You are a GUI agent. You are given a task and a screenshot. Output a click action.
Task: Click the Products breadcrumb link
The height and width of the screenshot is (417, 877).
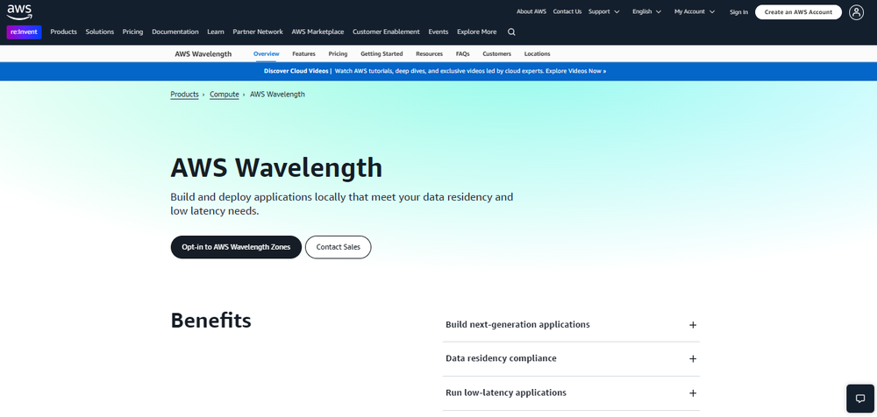point(184,95)
